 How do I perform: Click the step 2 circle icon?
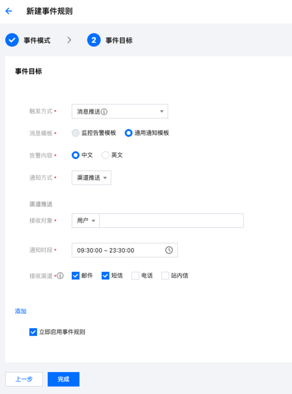[x=94, y=40]
